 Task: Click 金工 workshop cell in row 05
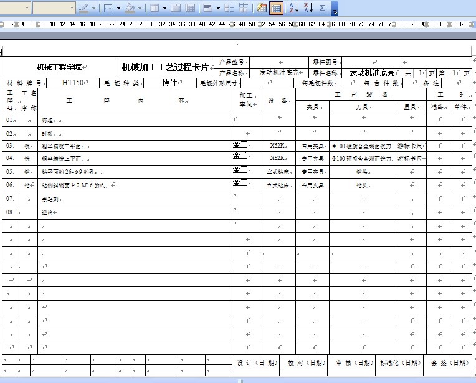pos(246,172)
